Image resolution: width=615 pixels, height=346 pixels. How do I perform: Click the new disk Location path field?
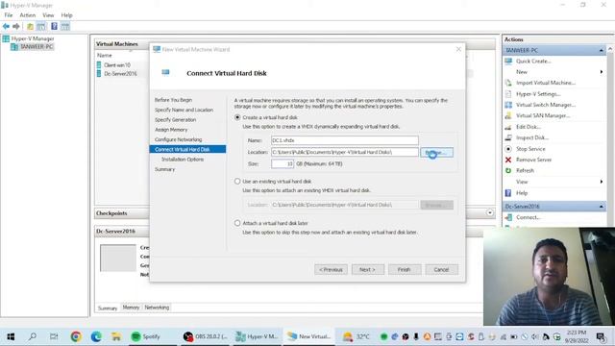(345, 152)
